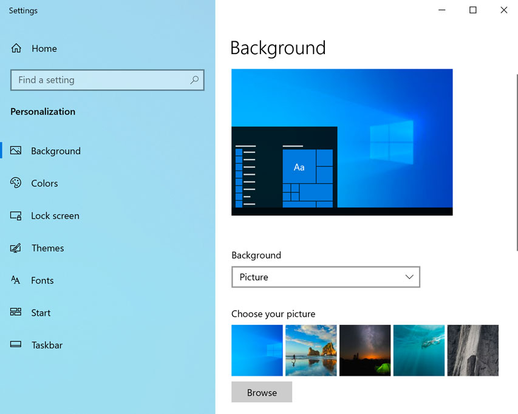
Task: Navigate to Lock screen settings
Action: tap(55, 215)
